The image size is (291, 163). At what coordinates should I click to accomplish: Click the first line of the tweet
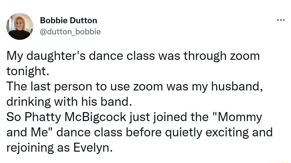tap(132, 56)
